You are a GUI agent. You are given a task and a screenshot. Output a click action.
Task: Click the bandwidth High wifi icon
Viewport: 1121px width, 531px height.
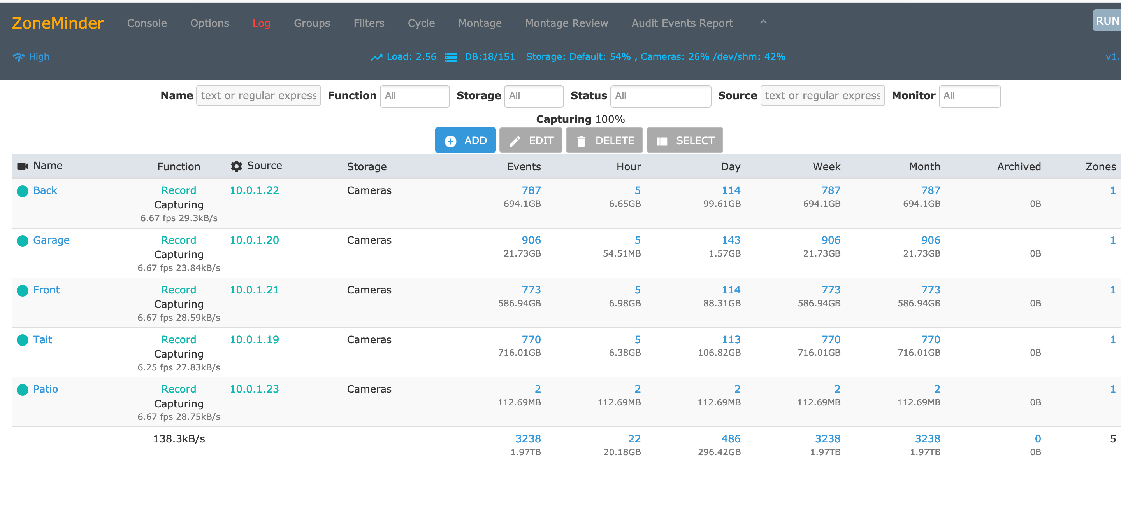pos(18,57)
